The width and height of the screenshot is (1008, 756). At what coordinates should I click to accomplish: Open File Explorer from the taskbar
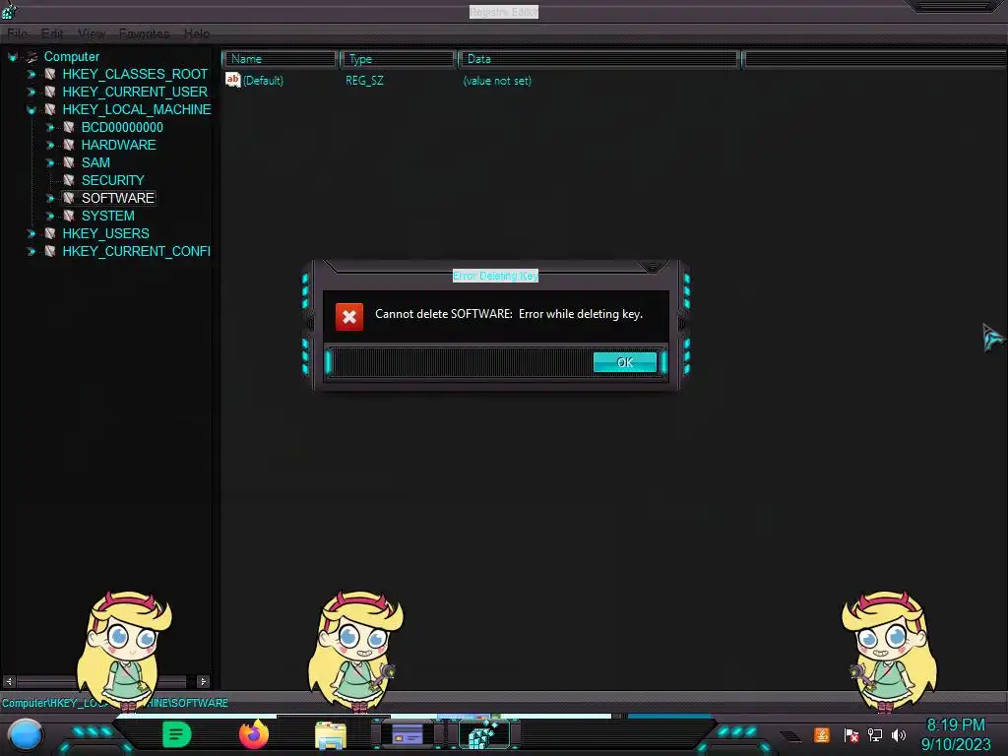[x=331, y=735]
